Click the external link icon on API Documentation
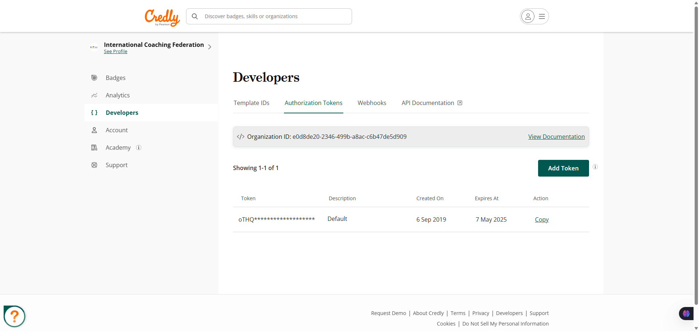 click(x=460, y=103)
